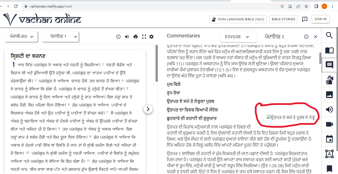Open the settings gear above the text

click(151, 37)
